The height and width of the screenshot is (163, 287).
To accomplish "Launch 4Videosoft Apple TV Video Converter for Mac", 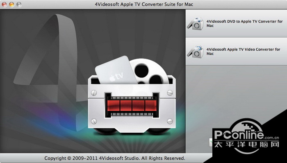I will 237,52.
